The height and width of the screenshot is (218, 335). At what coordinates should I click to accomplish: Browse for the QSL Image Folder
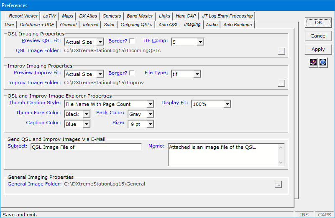coord(281,51)
